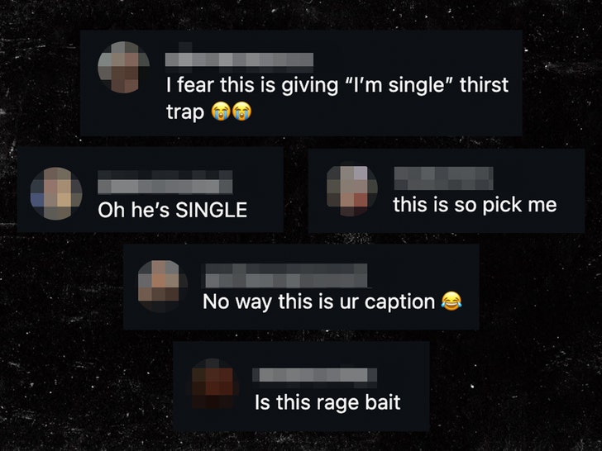Open blurred username above "thirst trap" comment
This screenshot has height=451, width=602.
pyautogui.click(x=239, y=60)
